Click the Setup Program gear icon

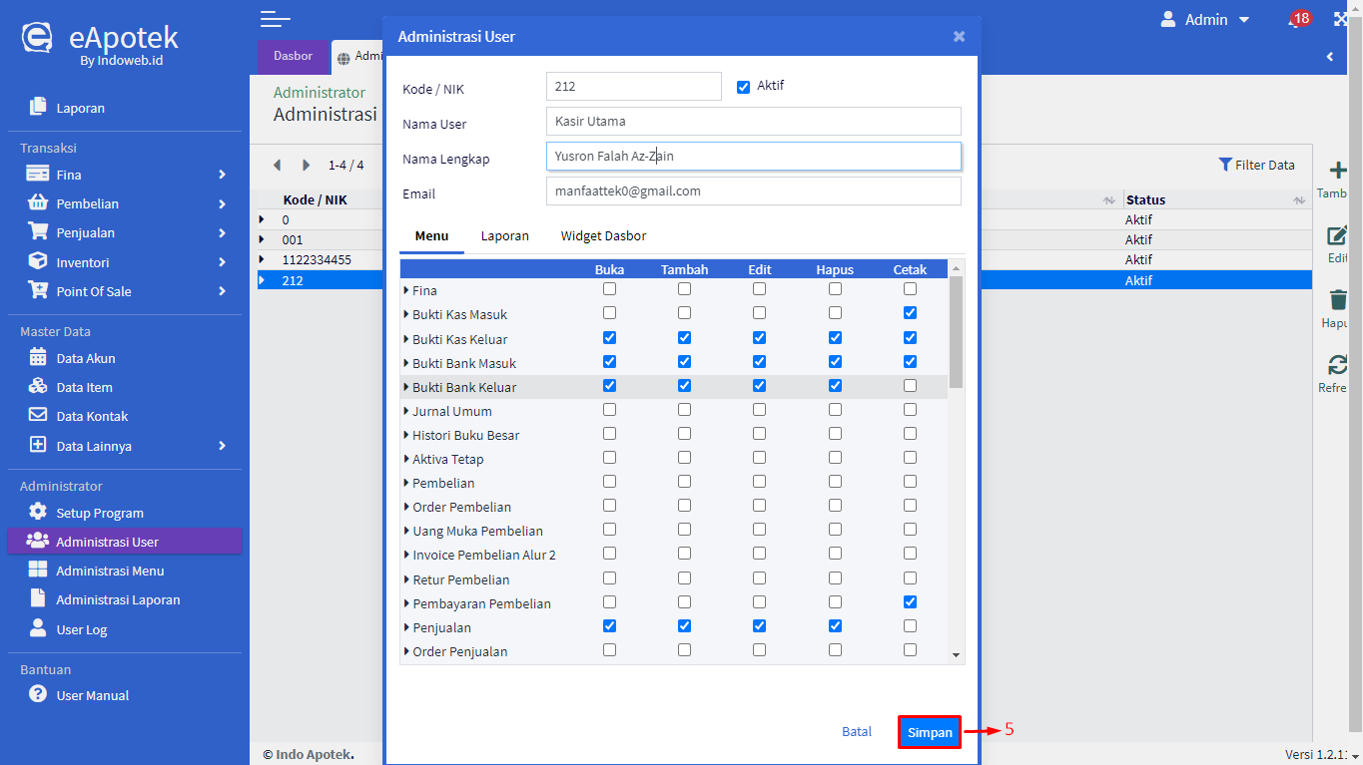pos(38,513)
